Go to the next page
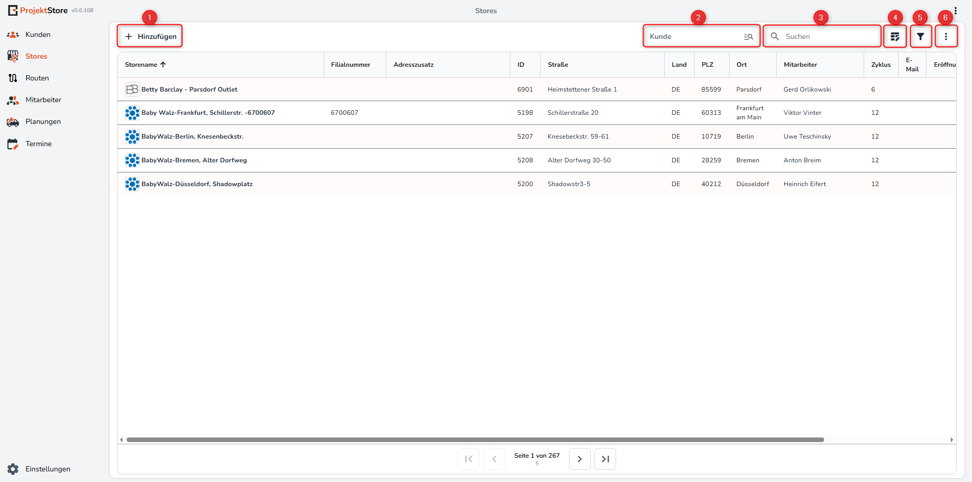This screenshot has height=482, width=972. point(580,459)
